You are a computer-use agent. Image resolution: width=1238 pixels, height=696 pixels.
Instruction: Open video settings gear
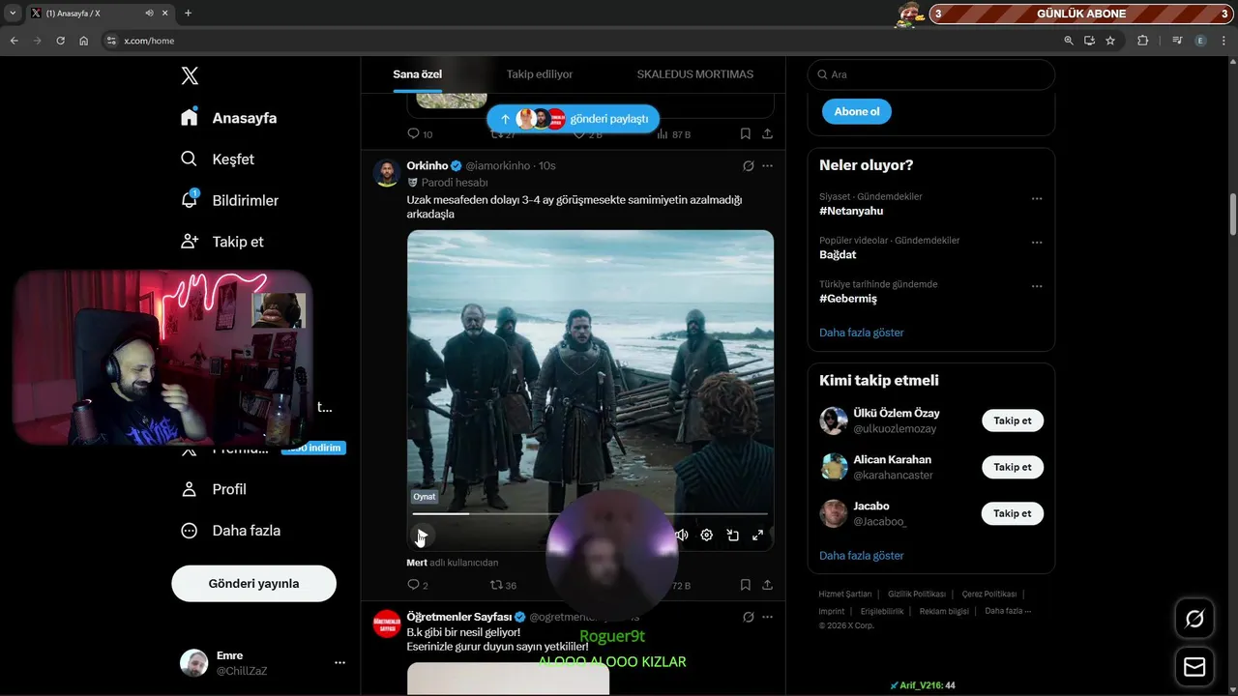click(x=707, y=535)
